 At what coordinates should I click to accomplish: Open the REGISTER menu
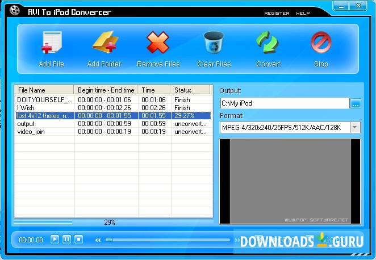277,13
